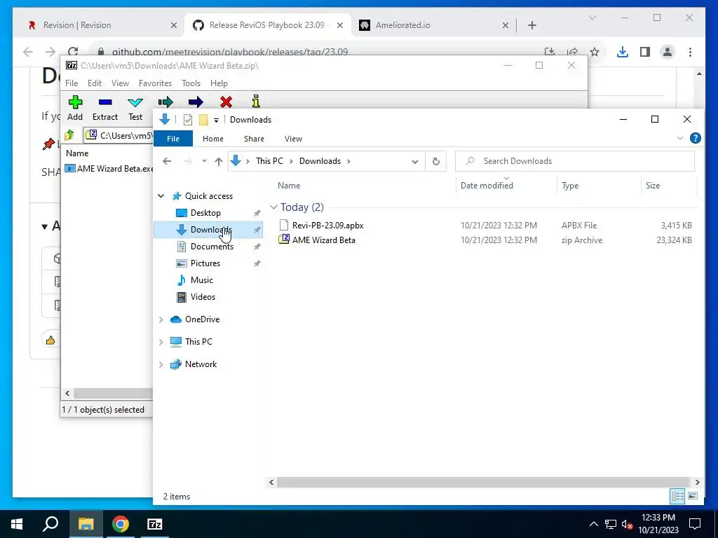This screenshot has width=718, height=538.
Task: Expand the address bar history dropdown
Action: (x=415, y=162)
